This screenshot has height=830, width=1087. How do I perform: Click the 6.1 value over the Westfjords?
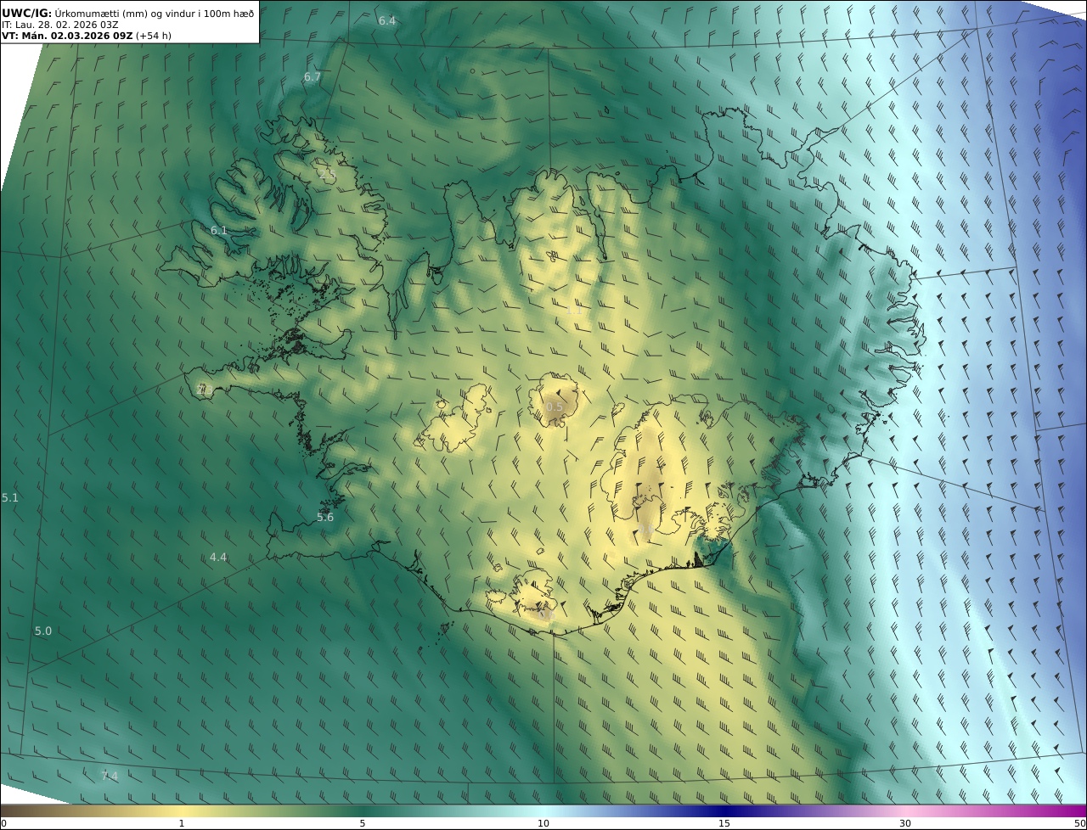pyautogui.click(x=219, y=231)
